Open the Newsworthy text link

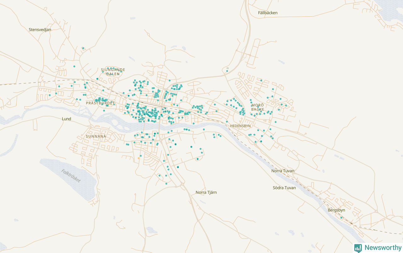383,248
